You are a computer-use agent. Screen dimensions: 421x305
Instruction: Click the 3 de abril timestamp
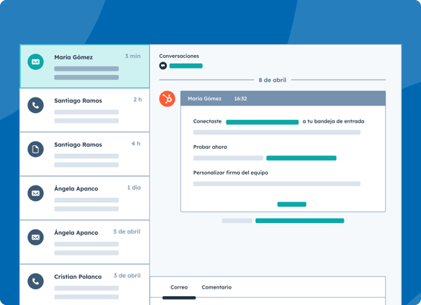(127, 276)
